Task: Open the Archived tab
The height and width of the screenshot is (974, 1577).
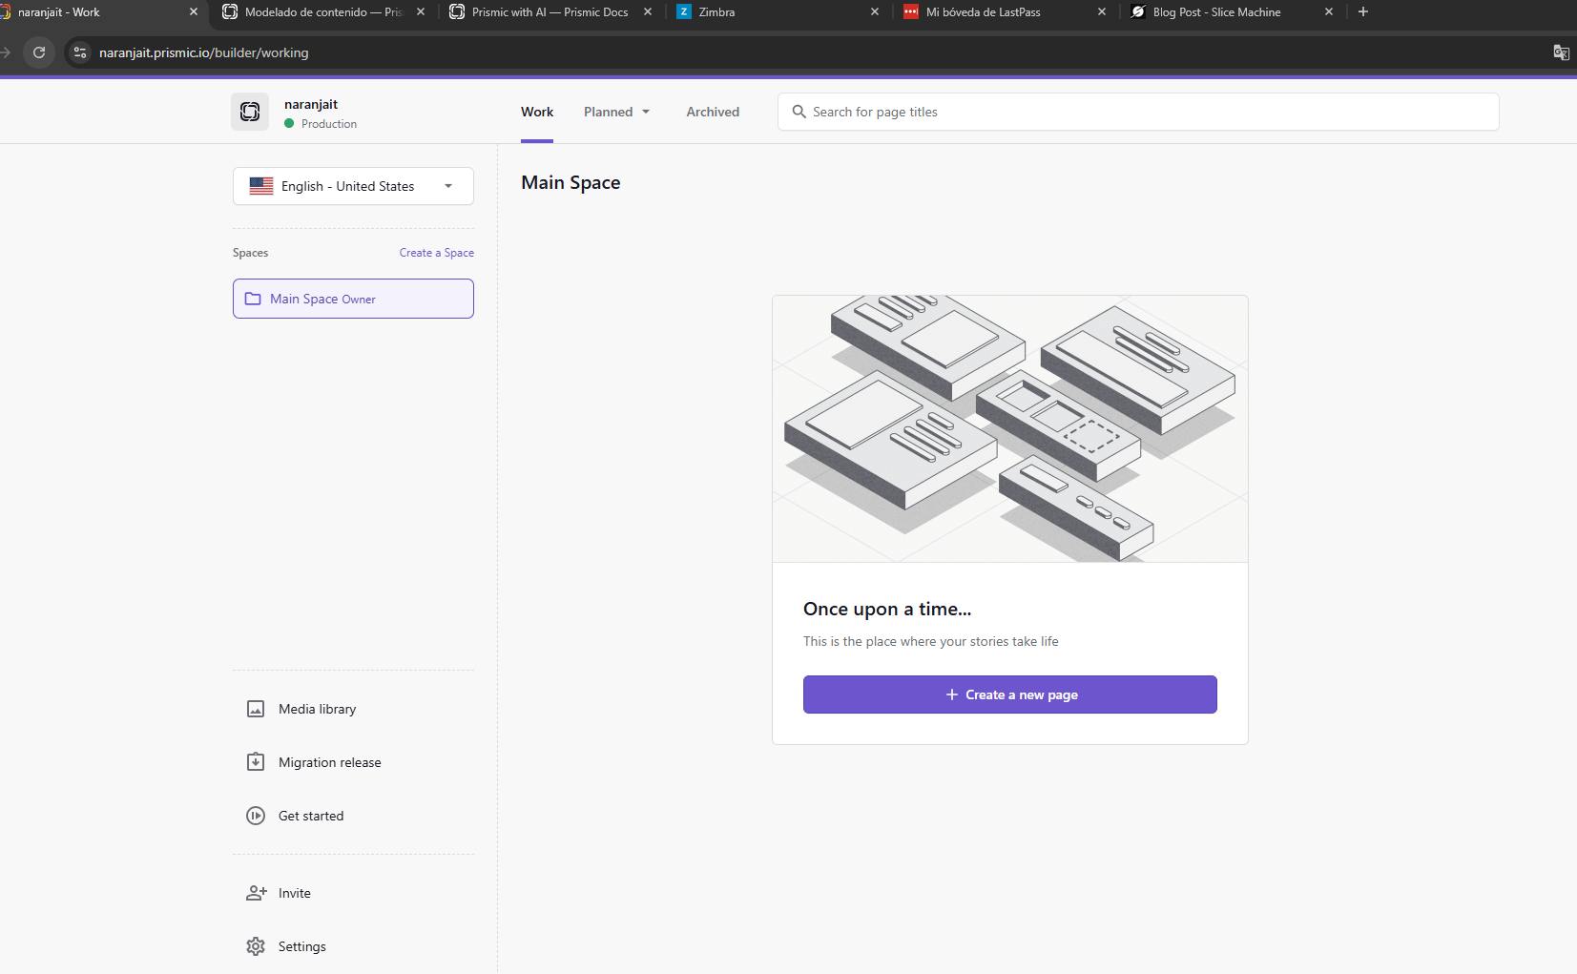Action: pyautogui.click(x=713, y=112)
